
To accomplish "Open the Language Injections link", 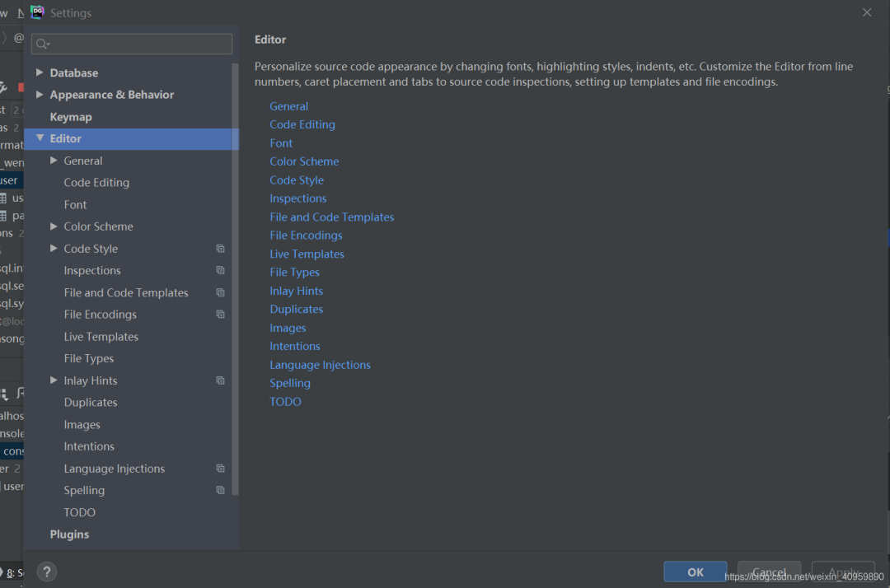I will click(x=320, y=365).
